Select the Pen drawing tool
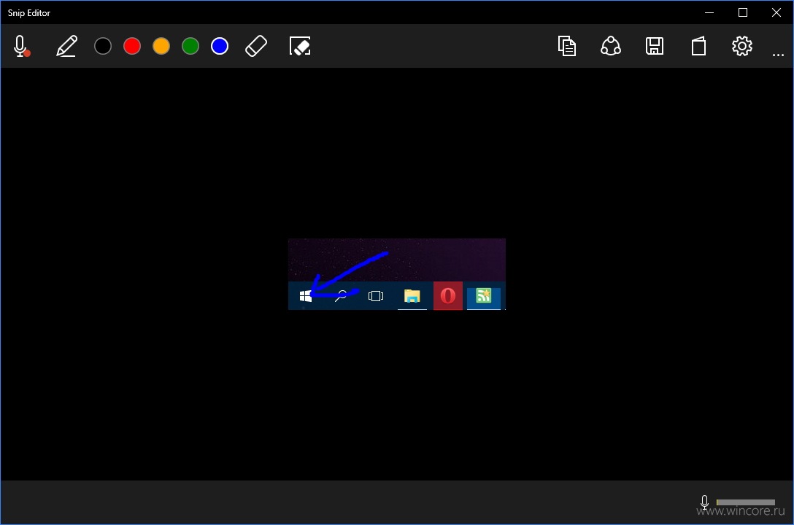This screenshot has width=794, height=525. pos(66,46)
